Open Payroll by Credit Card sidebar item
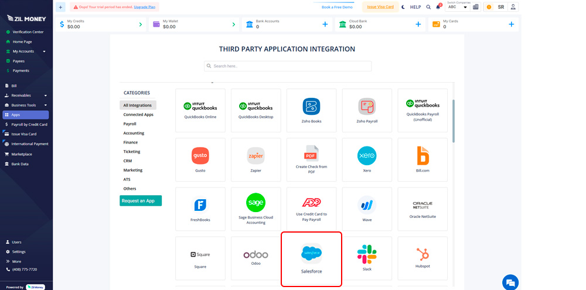 tap(26, 124)
